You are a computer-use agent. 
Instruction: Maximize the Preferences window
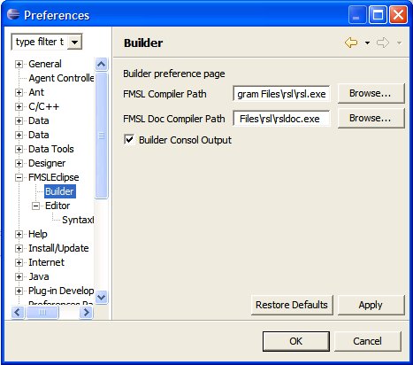(x=378, y=15)
